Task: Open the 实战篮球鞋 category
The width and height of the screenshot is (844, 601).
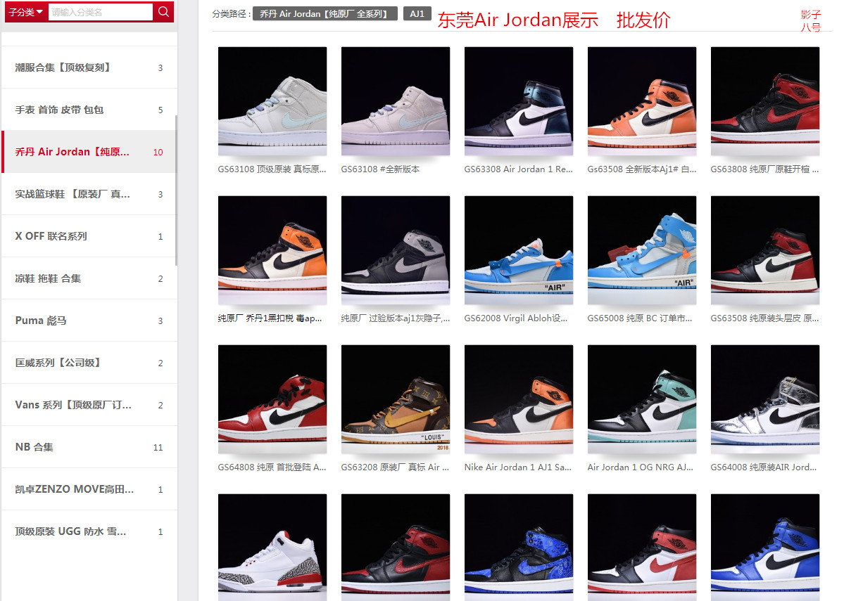Action: click(x=89, y=194)
